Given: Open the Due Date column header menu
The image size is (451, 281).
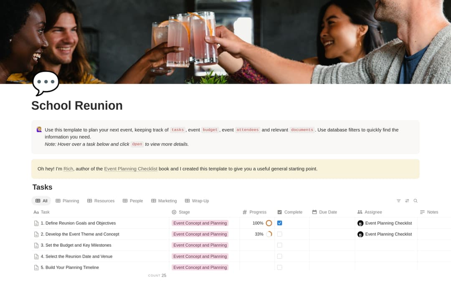Looking at the screenshot, I should pyautogui.click(x=325, y=212).
